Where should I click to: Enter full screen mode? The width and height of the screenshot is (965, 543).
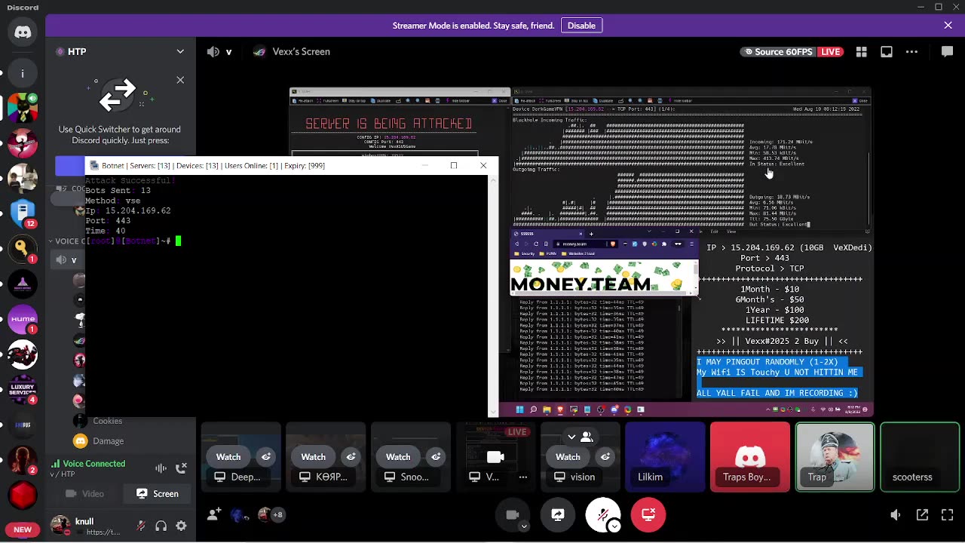tap(947, 514)
